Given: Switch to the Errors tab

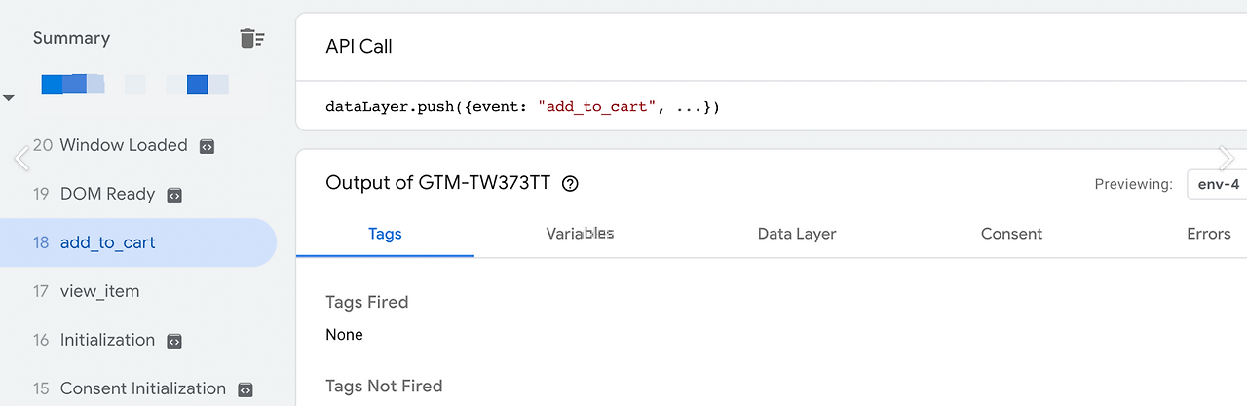Looking at the screenshot, I should [x=1209, y=234].
